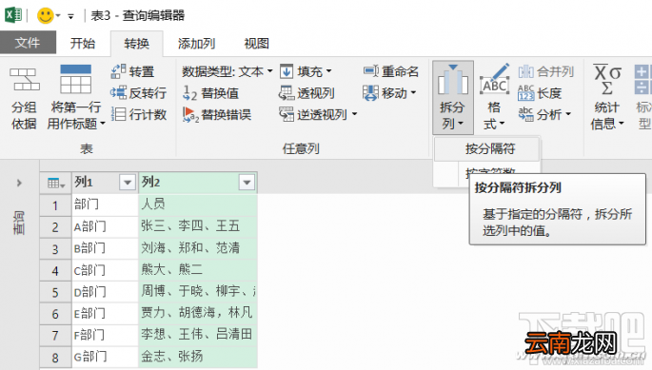Viewport: 652px width, 370px height.
Task: Click row number 8
Action: pos(55,358)
